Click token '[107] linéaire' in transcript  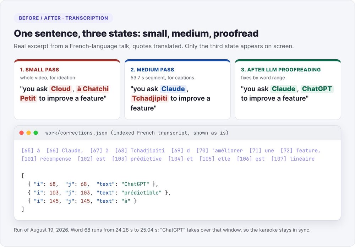tap(293, 159)
